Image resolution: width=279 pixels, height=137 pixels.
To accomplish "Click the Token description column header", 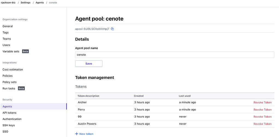I will tap(88, 96).
